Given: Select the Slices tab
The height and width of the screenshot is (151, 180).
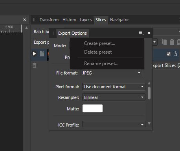Looking at the screenshot, I should click(101, 20).
